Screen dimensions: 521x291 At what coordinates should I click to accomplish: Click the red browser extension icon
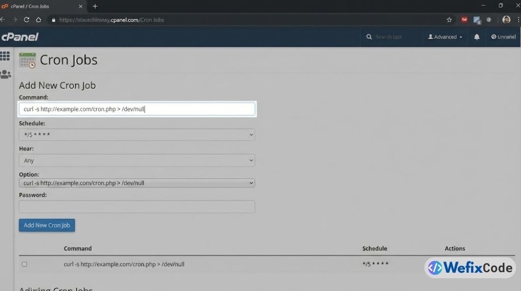(x=464, y=20)
